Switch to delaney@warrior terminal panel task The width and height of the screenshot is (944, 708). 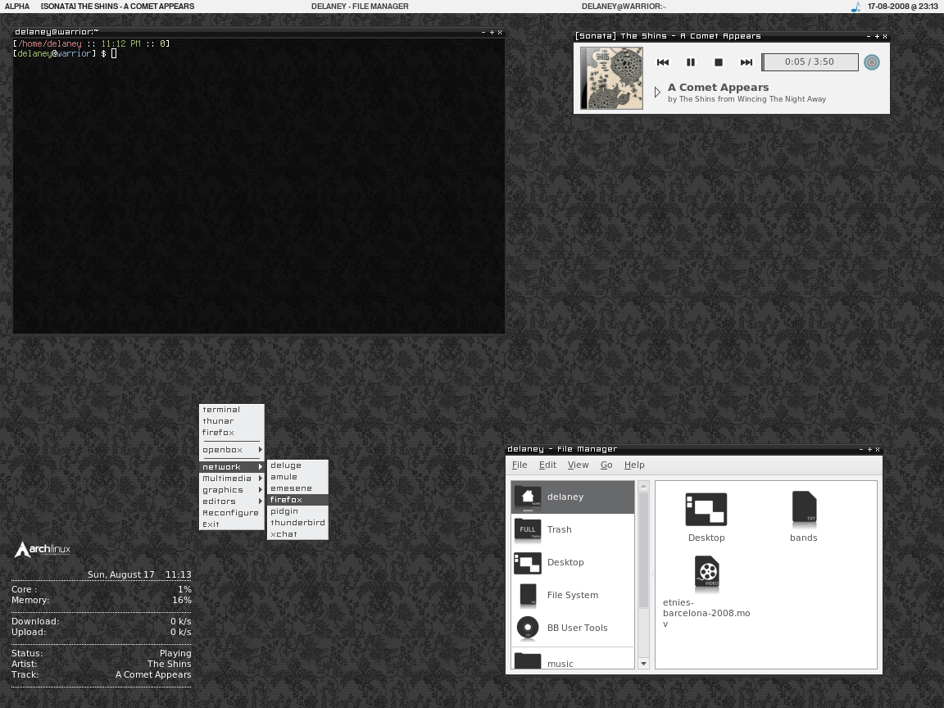(624, 6)
